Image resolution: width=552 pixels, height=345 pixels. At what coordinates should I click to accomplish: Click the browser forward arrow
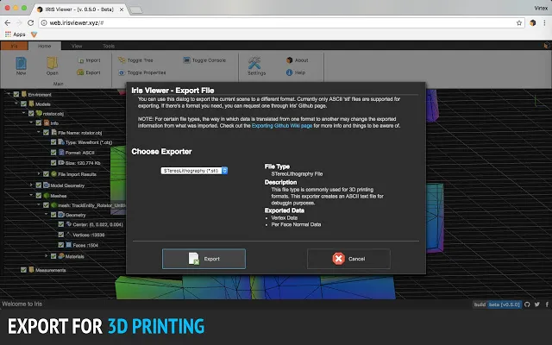[x=19, y=23]
